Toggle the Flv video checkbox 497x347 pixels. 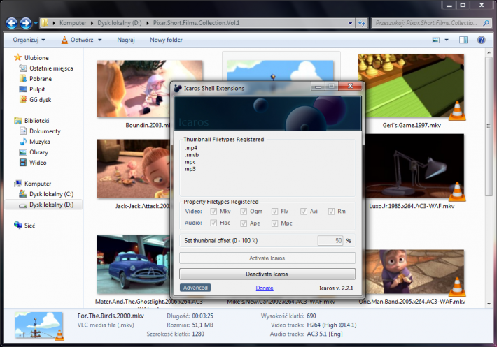click(x=275, y=212)
